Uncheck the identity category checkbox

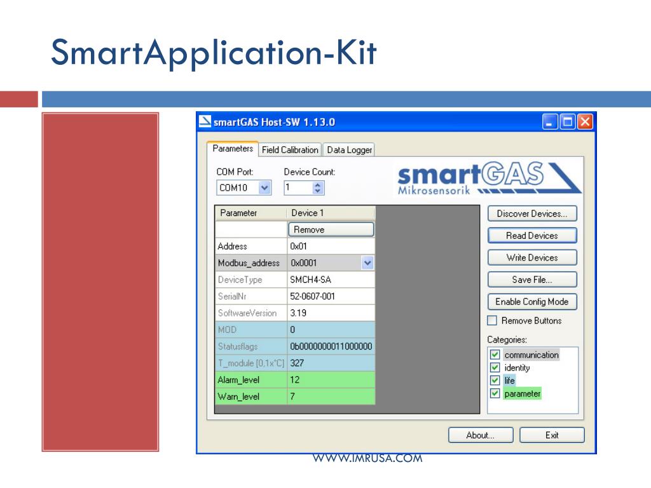tap(495, 367)
